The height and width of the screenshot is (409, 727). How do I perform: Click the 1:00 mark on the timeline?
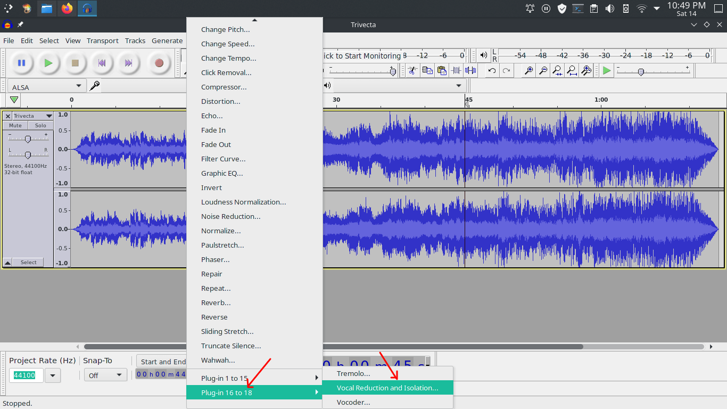(601, 100)
